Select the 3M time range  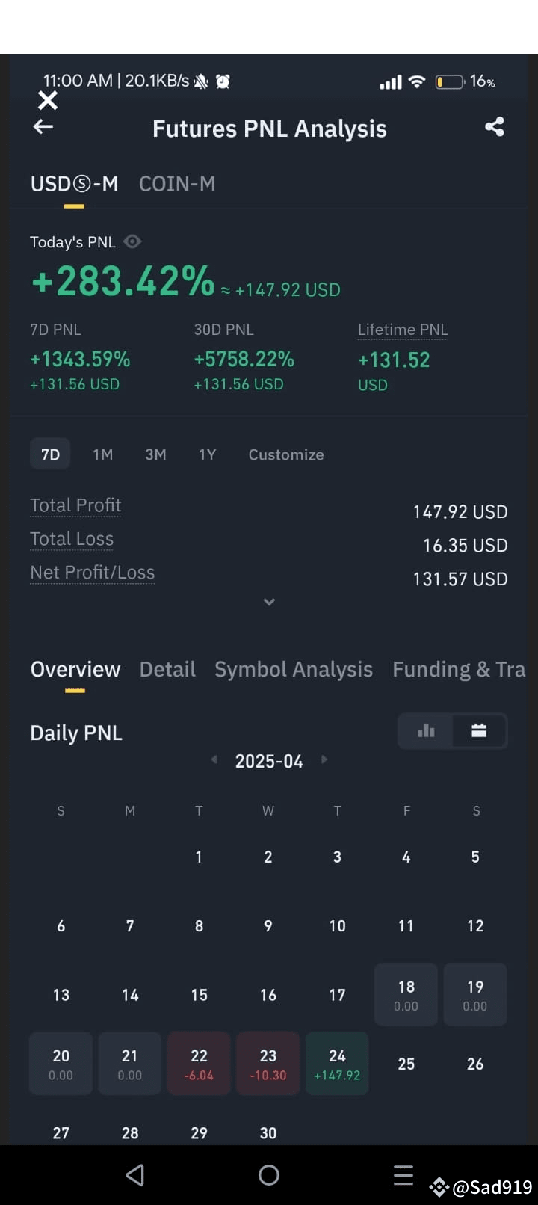[x=155, y=454]
